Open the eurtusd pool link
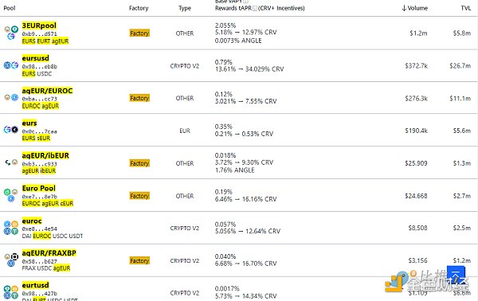The image size is (478, 301). click(x=35, y=285)
